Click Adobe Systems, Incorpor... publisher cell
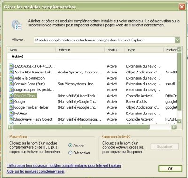The image size is (188, 178). click(79, 72)
